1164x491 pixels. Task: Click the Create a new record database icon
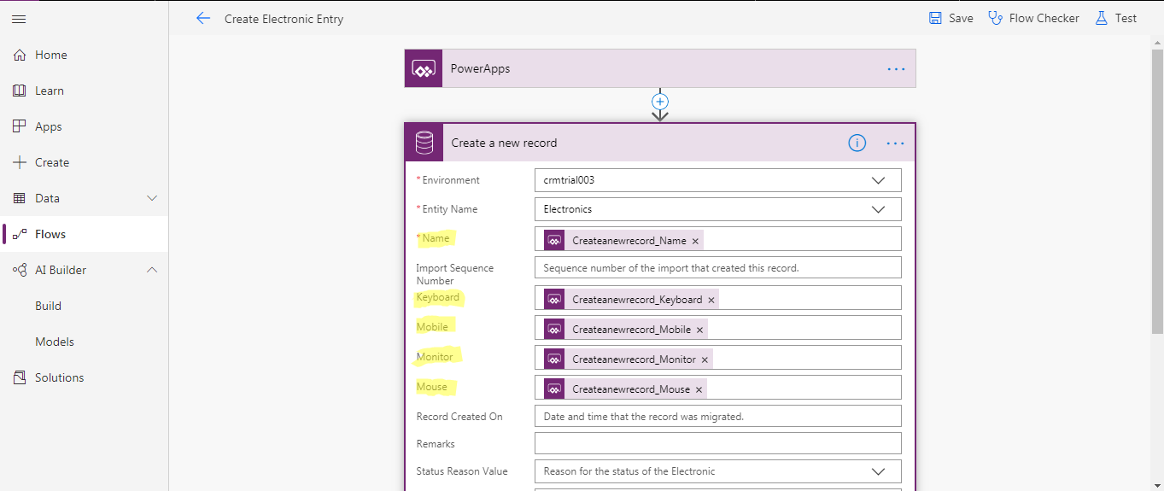pyautogui.click(x=424, y=143)
